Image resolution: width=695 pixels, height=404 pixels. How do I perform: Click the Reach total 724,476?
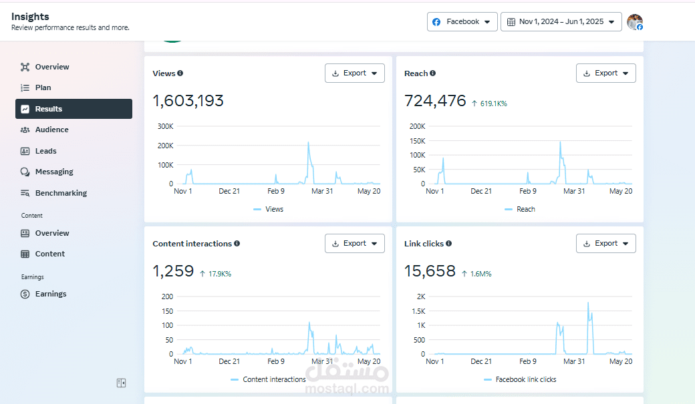435,101
